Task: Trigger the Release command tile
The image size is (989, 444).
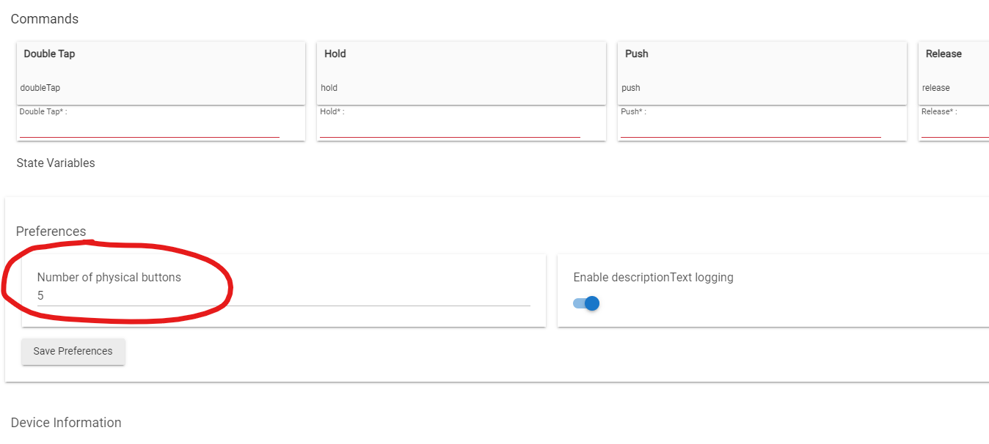Action: pos(954,73)
